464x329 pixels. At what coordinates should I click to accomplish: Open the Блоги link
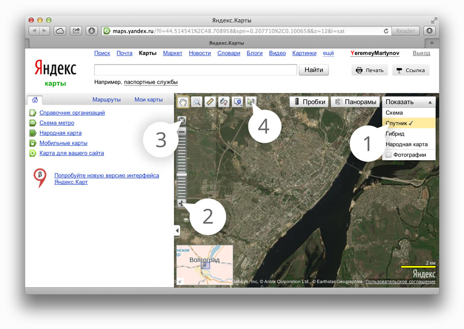pyautogui.click(x=254, y=53)
